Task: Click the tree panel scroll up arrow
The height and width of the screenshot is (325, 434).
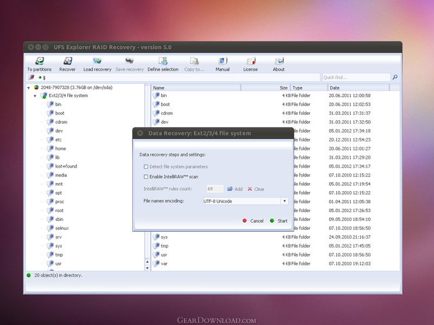Action: (147, 262)
